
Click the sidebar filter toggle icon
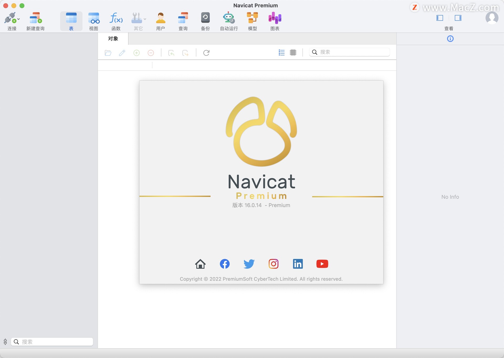[x=5, y=342]
